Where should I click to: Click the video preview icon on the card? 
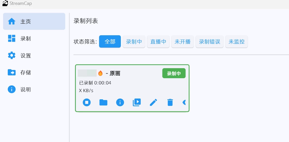pos(137,102)
